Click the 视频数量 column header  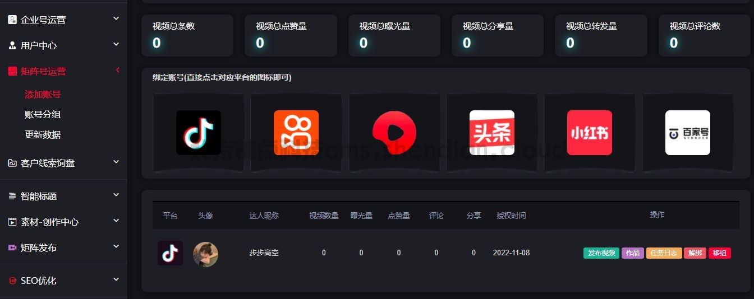tap(324, 216)
